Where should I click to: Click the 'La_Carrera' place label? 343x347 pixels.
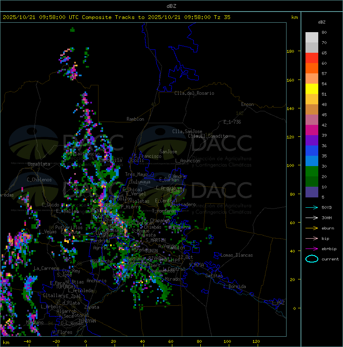pyautogui.click(x=46, y=268)
